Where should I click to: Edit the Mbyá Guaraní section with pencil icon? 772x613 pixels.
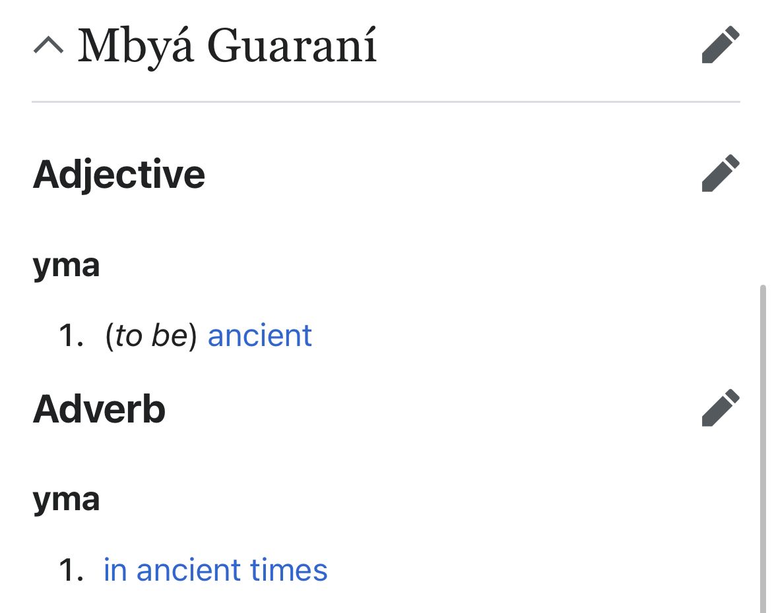point(721,45)
